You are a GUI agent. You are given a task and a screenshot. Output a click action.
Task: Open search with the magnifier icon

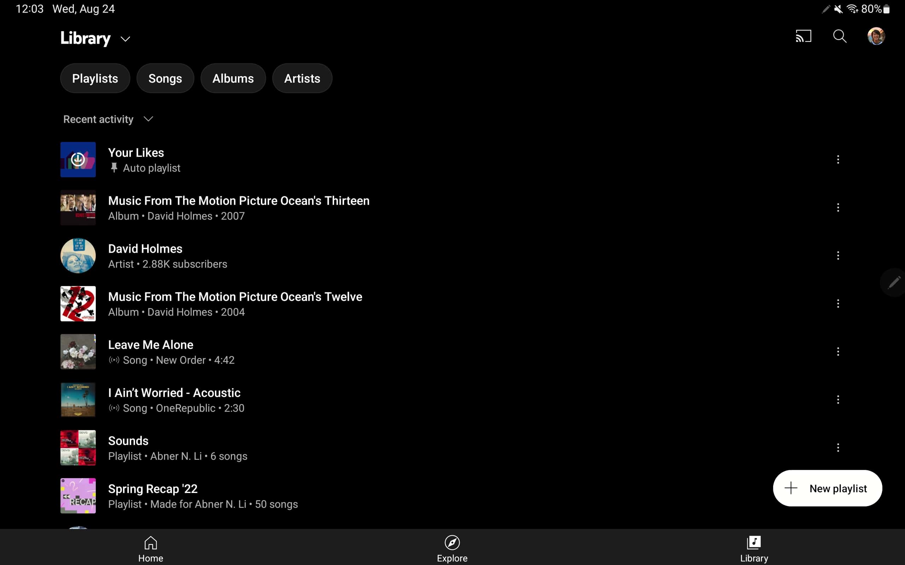[840, 36]
